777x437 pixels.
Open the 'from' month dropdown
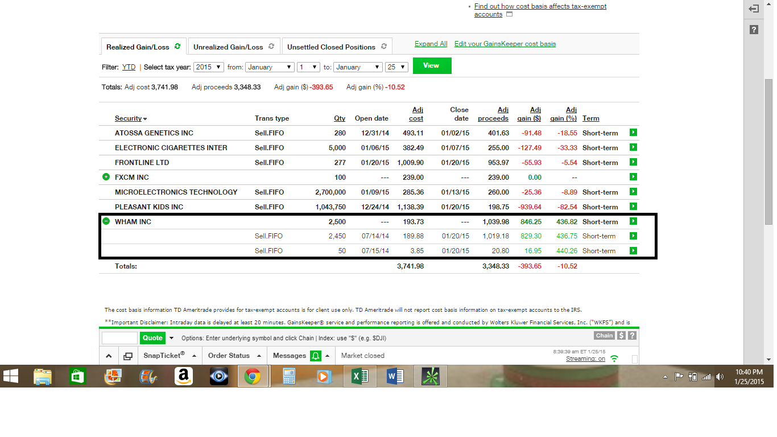click(269, 67)
